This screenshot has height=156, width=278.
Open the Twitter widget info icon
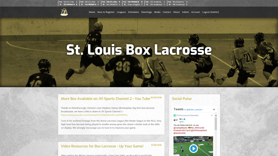tap(214, 109)
